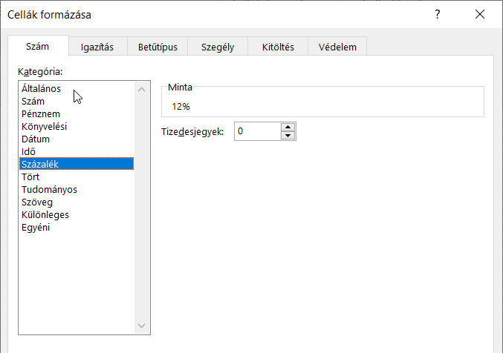Select the Tört category
Screen dimensions: 503x353
30,176
